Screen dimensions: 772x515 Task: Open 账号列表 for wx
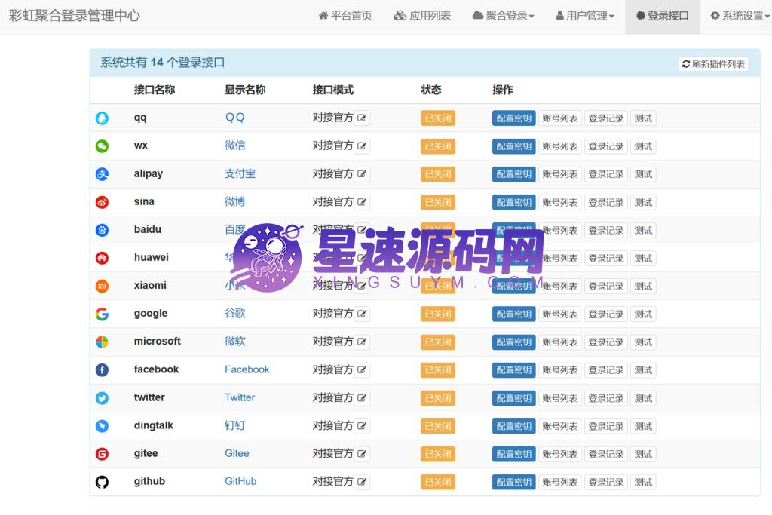pyautogui.click(x=560, y=146)
